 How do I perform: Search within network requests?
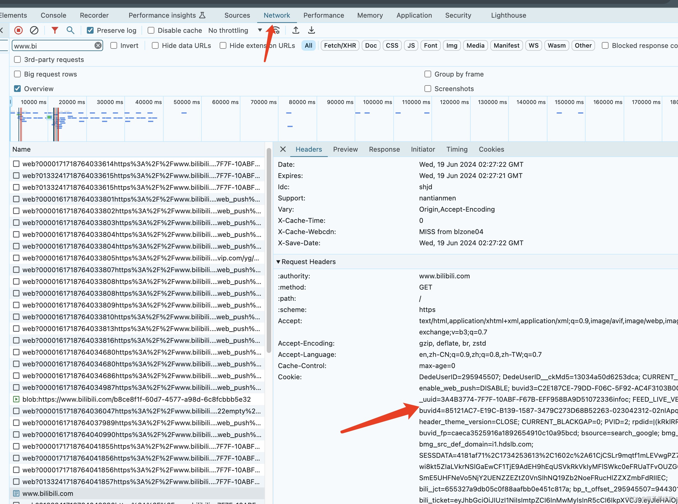click(x=70, y=30)
